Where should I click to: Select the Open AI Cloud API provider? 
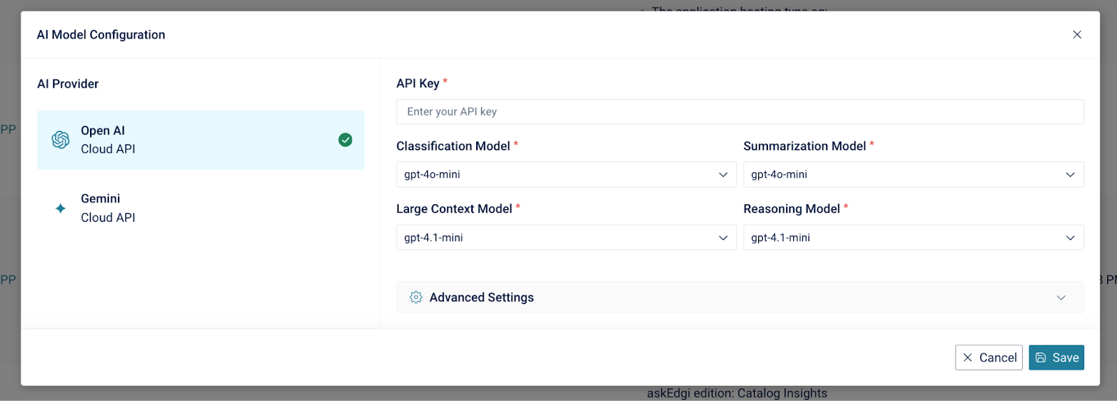pyautogui.click(x=200, y=139)
